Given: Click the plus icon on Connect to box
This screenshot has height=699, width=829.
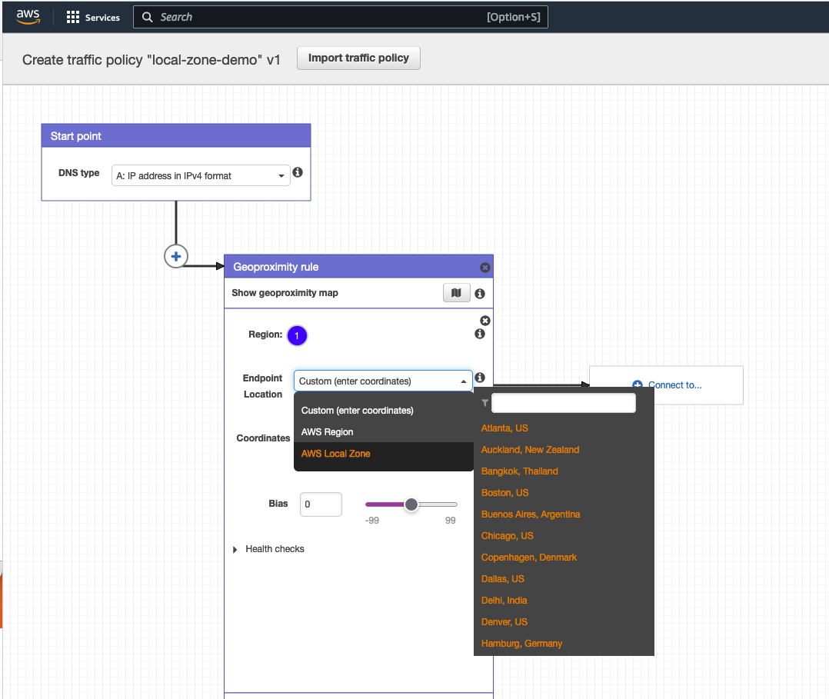Looking at the screenshot, I should [639, 384].
